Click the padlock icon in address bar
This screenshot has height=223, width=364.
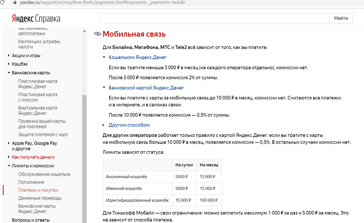[15, 3]
